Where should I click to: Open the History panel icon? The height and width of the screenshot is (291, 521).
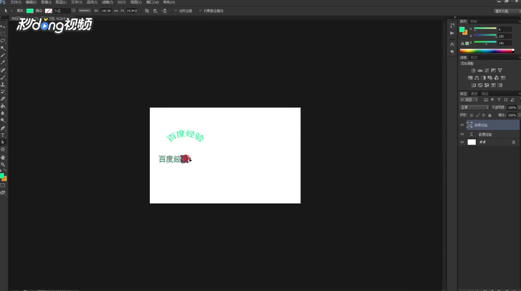(452, 25)
